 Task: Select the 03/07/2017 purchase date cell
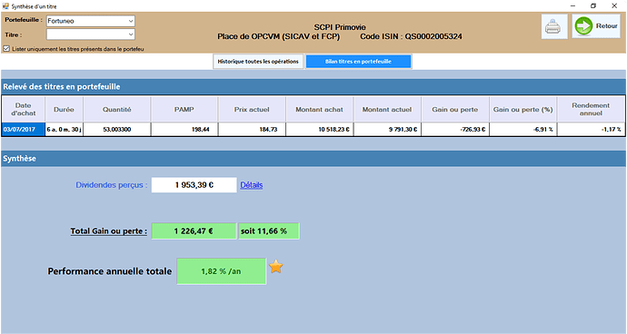point(24,130)
